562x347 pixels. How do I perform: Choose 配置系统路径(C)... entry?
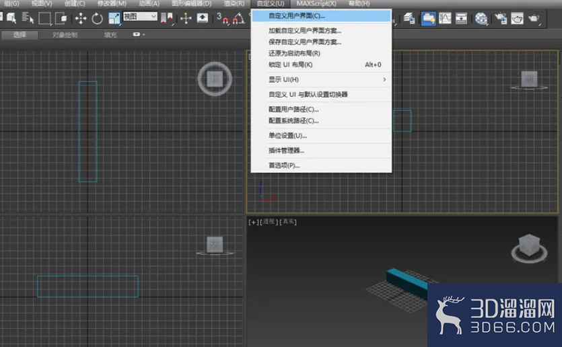point(321,120)
